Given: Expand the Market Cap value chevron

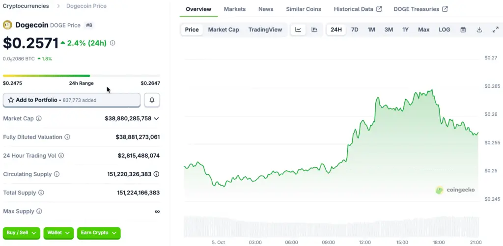Looking at the screenshot, I should point(156,119).
